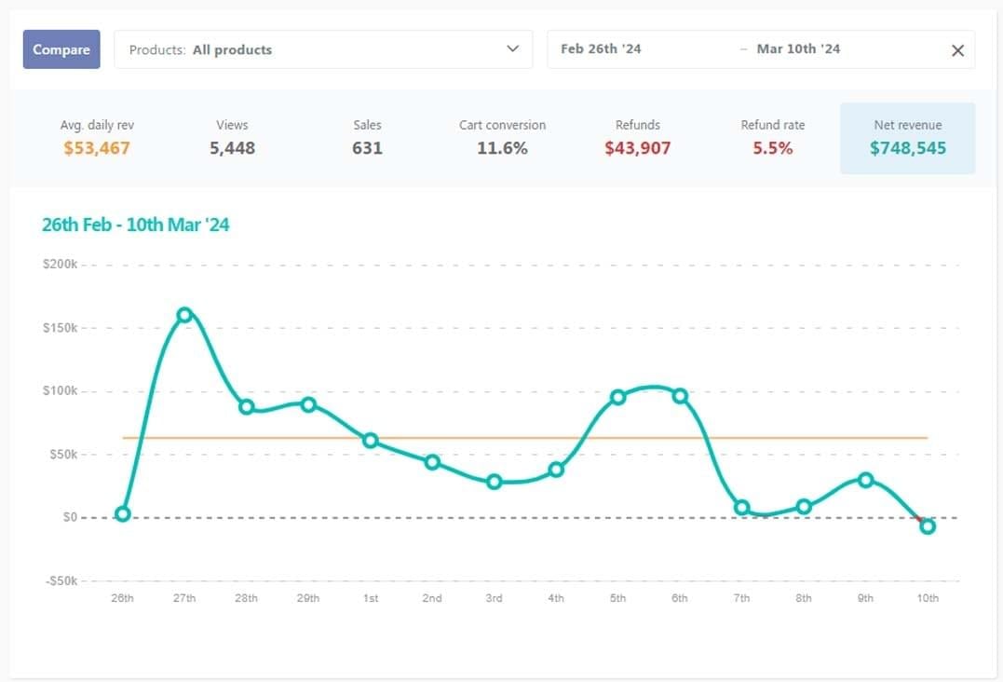Image resolution: width=1003 pixels, height=682 pixels.
Task: Click the Compare button
Action: (61, 49)
